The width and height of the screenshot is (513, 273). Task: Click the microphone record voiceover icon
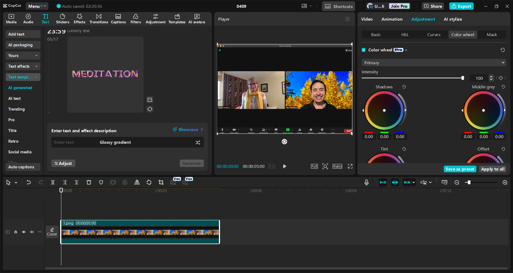point(367,182)
